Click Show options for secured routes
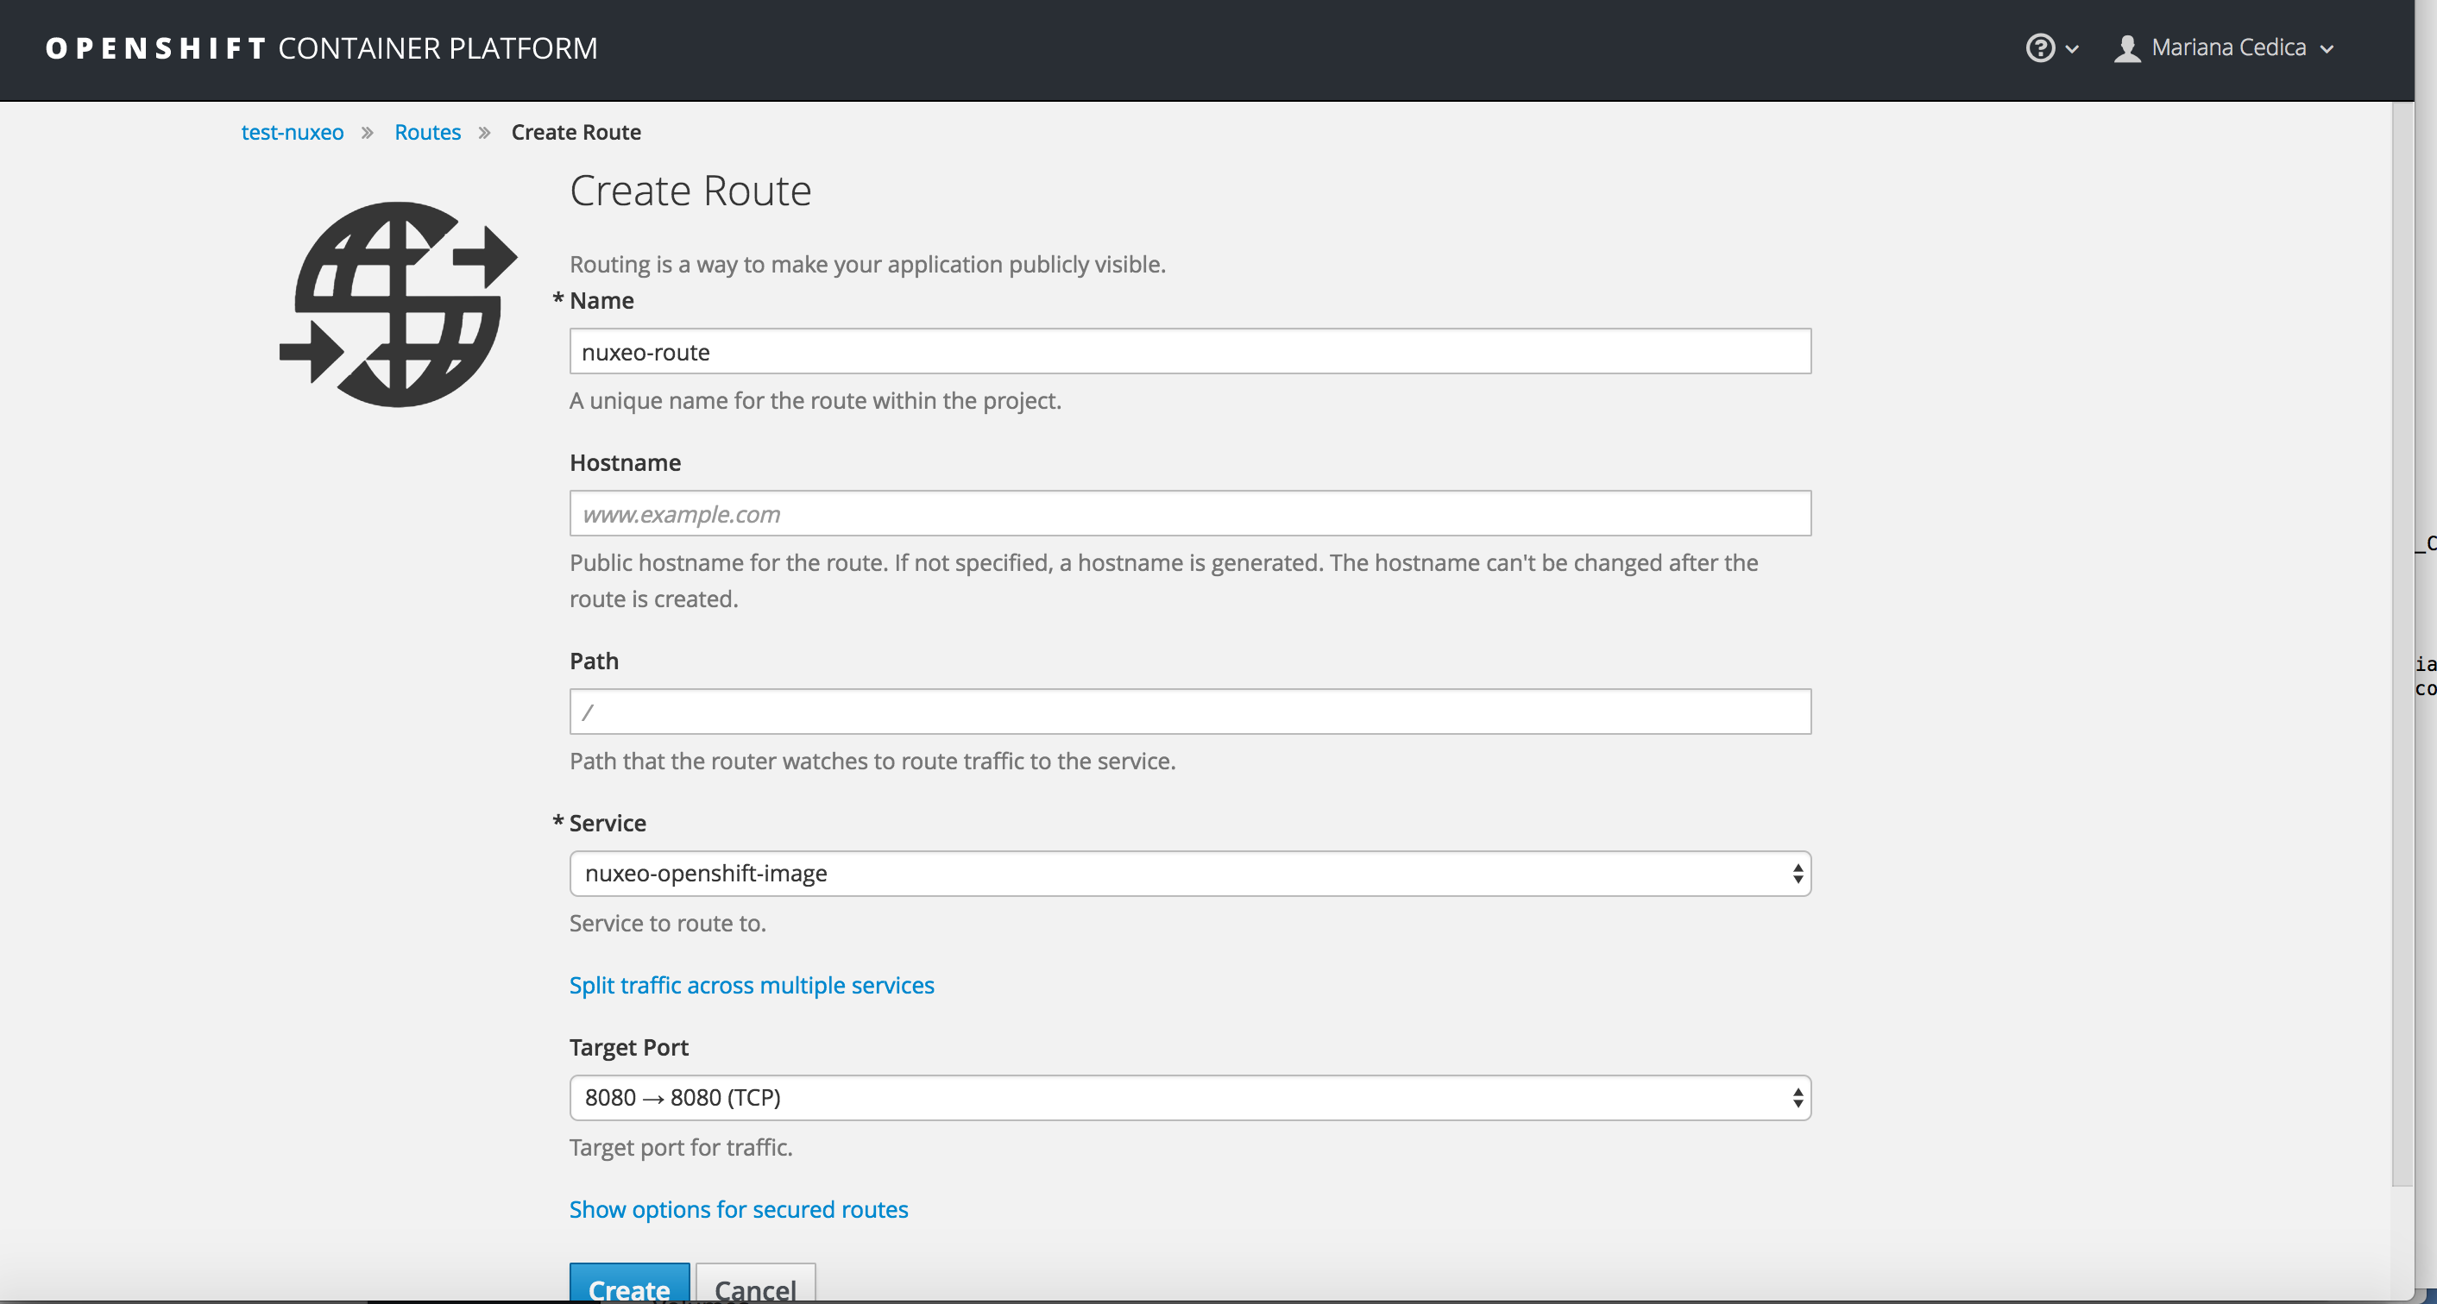The height and width of the screenshot is (1304, 2437). click(739, 1209)
